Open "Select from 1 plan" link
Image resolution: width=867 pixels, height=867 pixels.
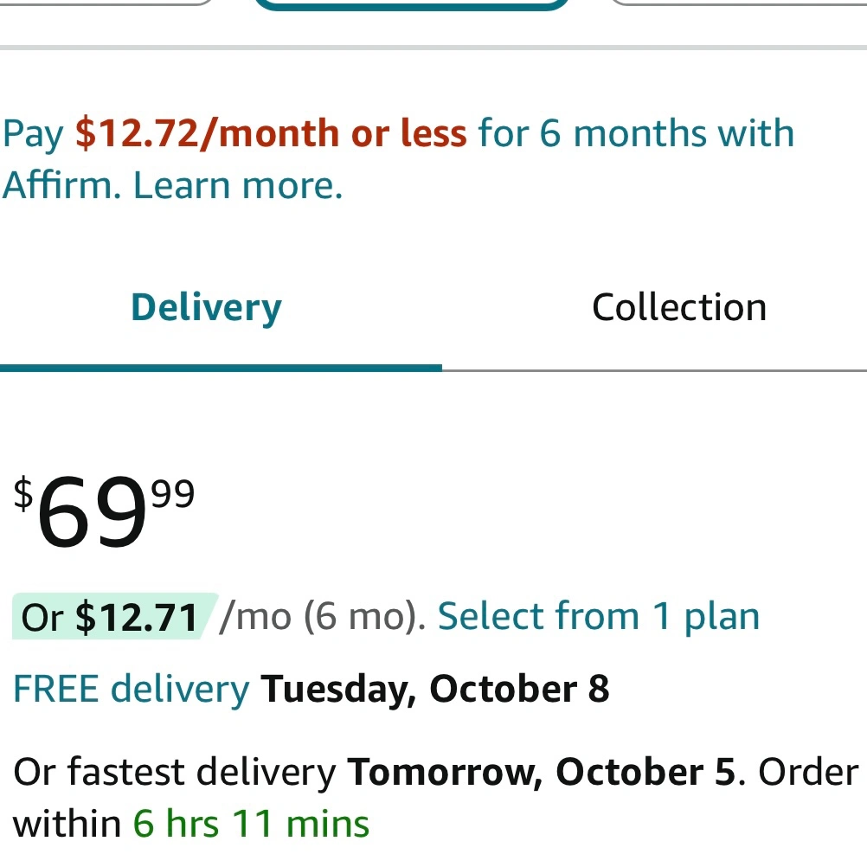(x=598, y=616)
